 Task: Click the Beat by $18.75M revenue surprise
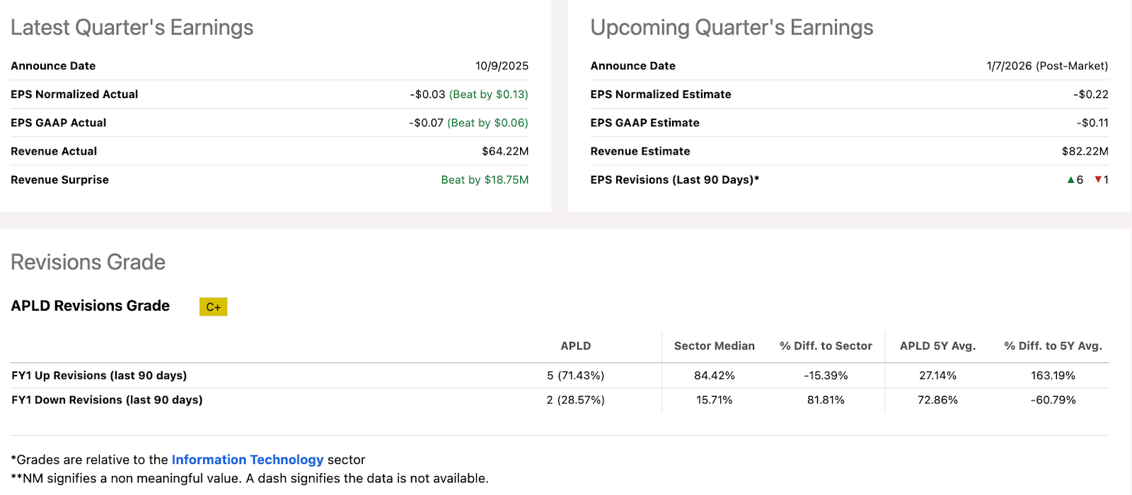(x=485, y=180)
